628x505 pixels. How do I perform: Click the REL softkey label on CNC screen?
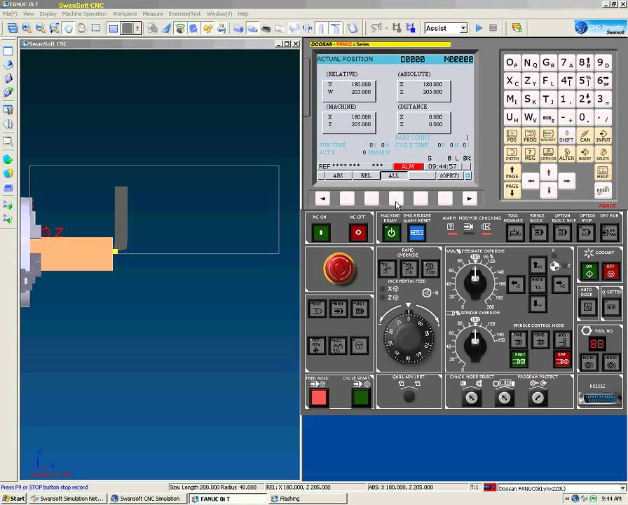[366, 175]
